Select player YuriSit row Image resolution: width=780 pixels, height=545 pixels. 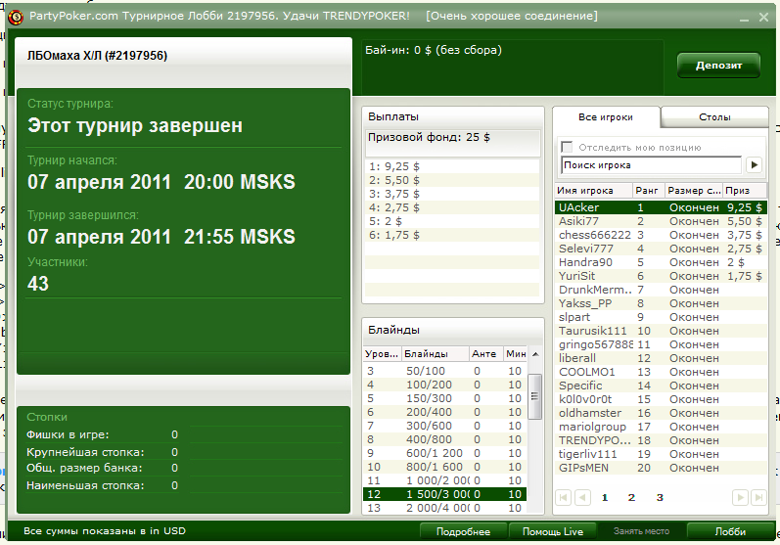(x=661, y=276)
